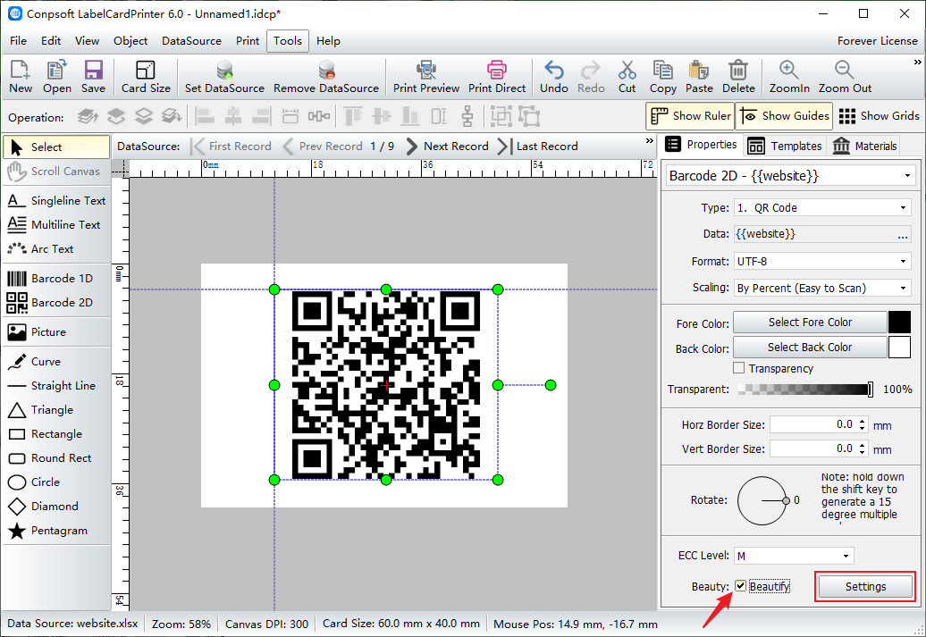
Task: Paste from clipboard
Action: pos(699,77)
